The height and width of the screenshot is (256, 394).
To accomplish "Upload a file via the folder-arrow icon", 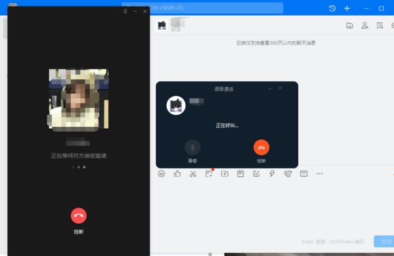I will 225,173.
